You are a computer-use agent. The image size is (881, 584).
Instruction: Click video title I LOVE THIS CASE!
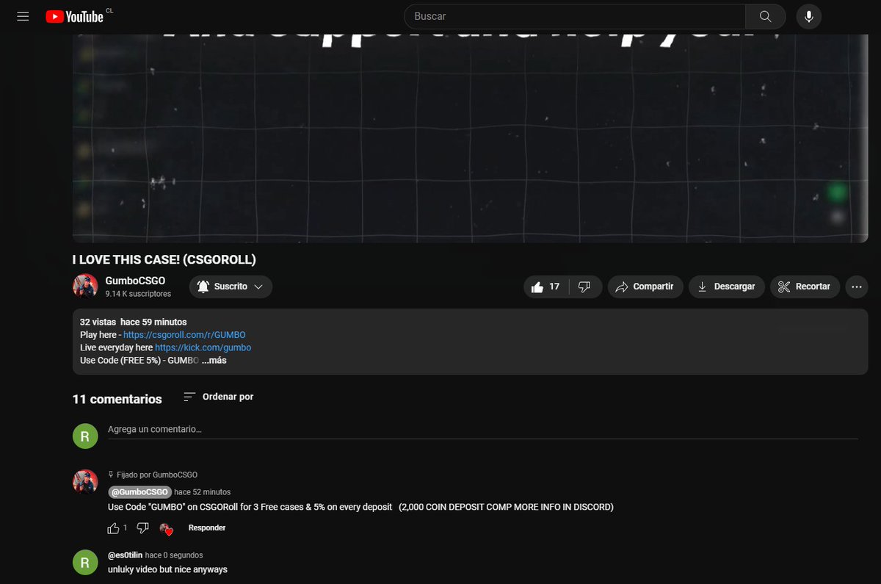click(x=164, y=259)
